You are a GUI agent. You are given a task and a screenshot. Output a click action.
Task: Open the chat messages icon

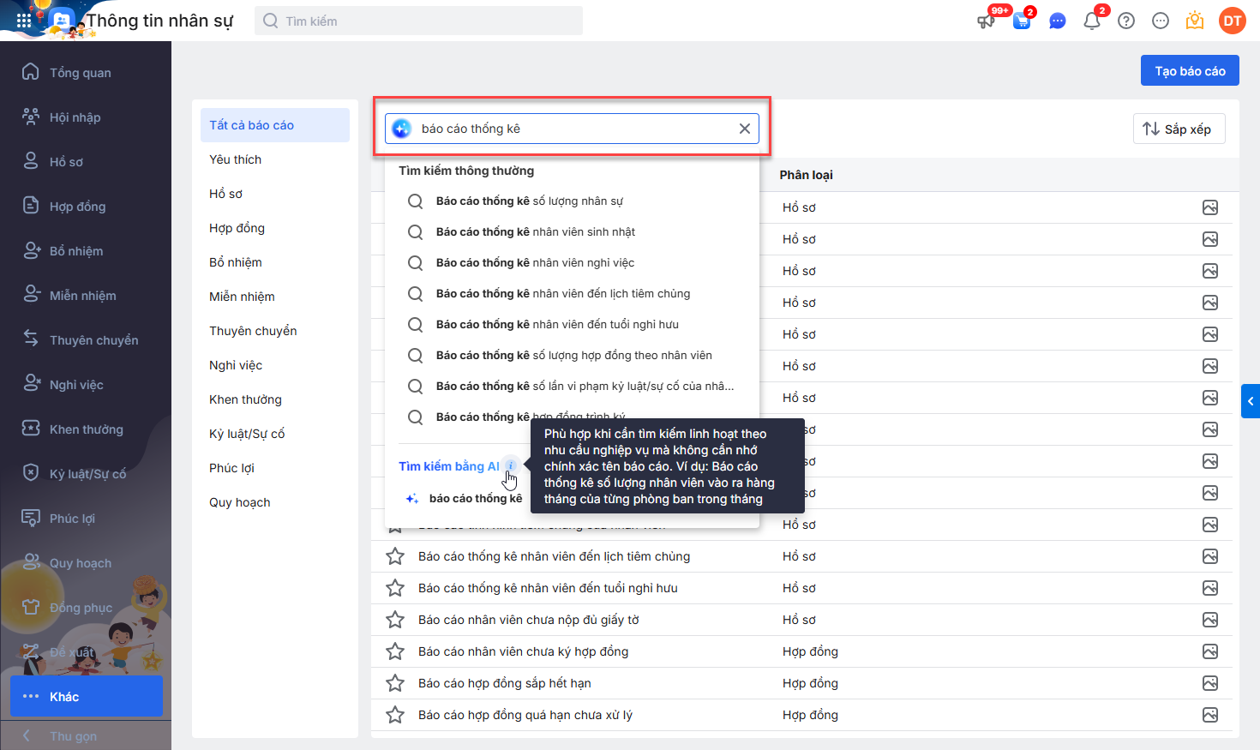[1058, 21]
